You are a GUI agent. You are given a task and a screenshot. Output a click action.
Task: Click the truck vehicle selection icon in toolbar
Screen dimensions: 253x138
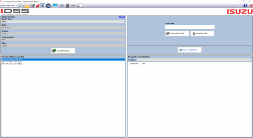click(x=21, y=6)
